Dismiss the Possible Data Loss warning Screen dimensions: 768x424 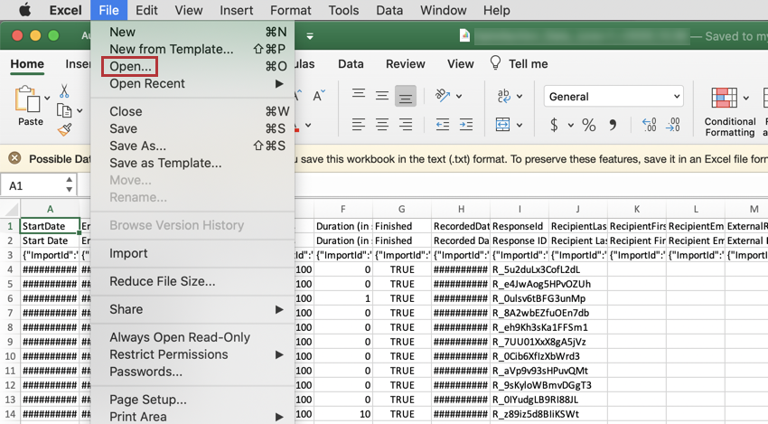point(14,158)
